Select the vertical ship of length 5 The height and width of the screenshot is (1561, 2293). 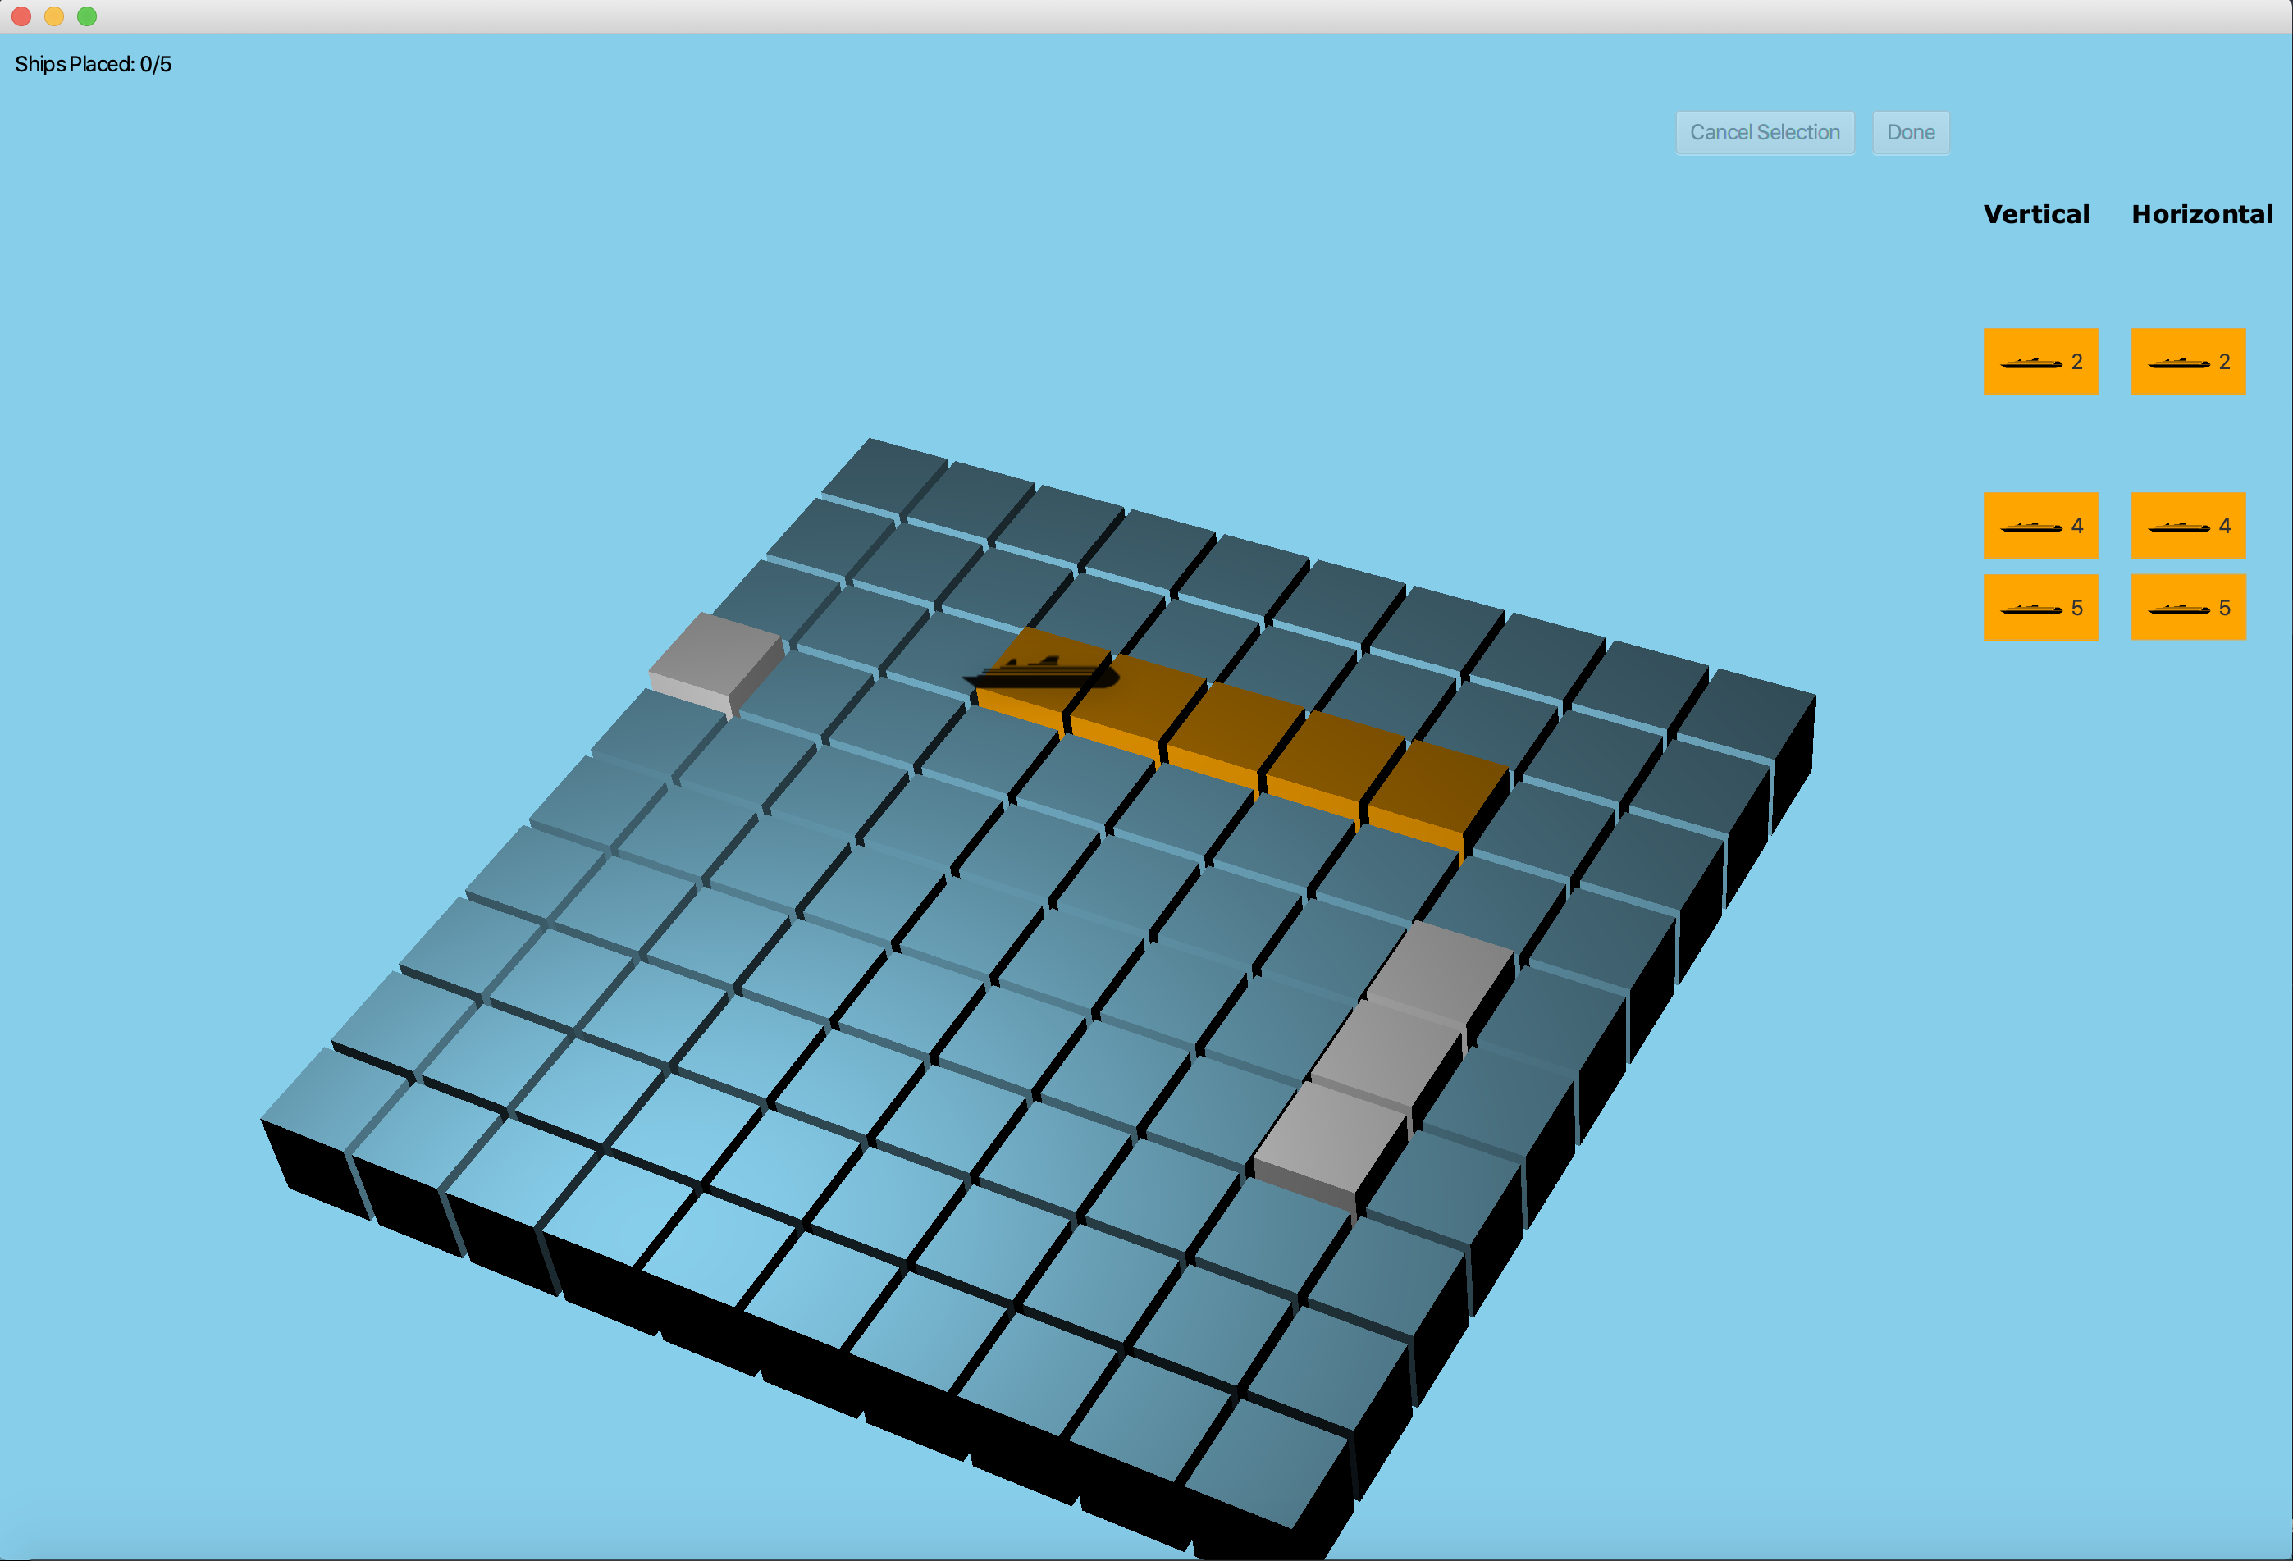[x=2040, y=606]
